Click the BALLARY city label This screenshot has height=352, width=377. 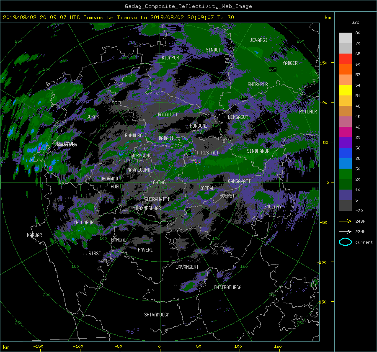(273, 207)
